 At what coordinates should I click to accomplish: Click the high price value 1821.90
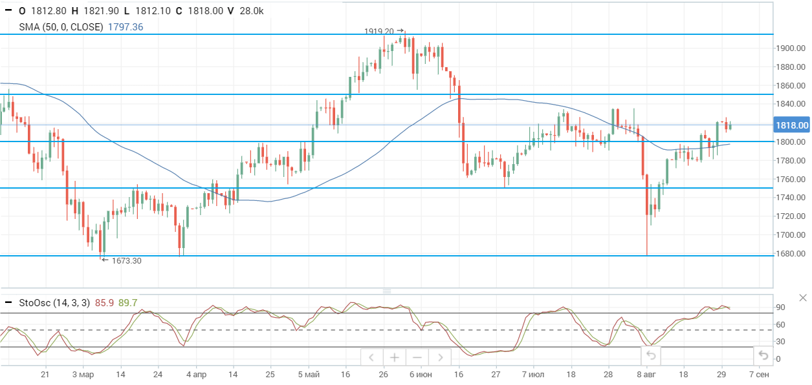click(x=100, y=11)
